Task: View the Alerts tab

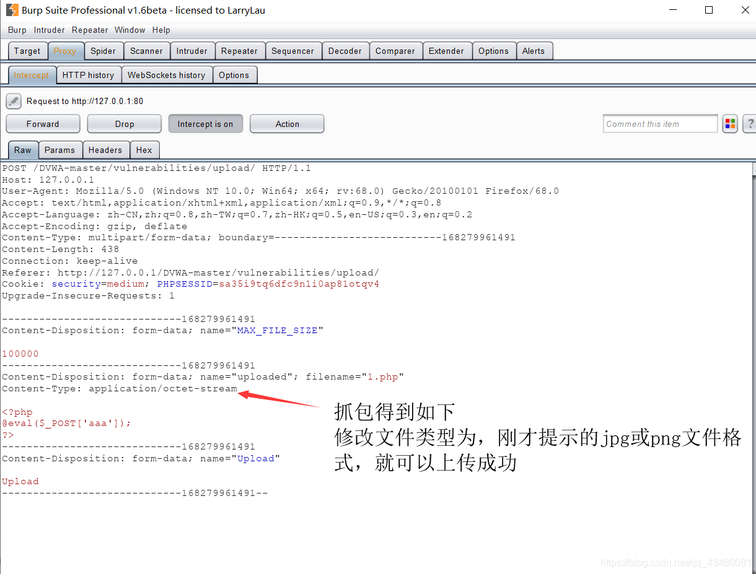Action: tap(534, 51)
